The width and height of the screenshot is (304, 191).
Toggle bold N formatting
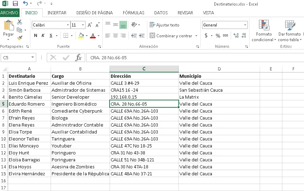(36, 36)
